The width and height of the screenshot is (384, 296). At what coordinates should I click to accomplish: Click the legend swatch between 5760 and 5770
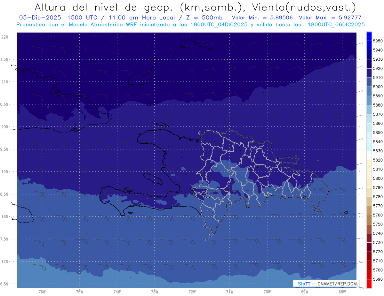369,210
